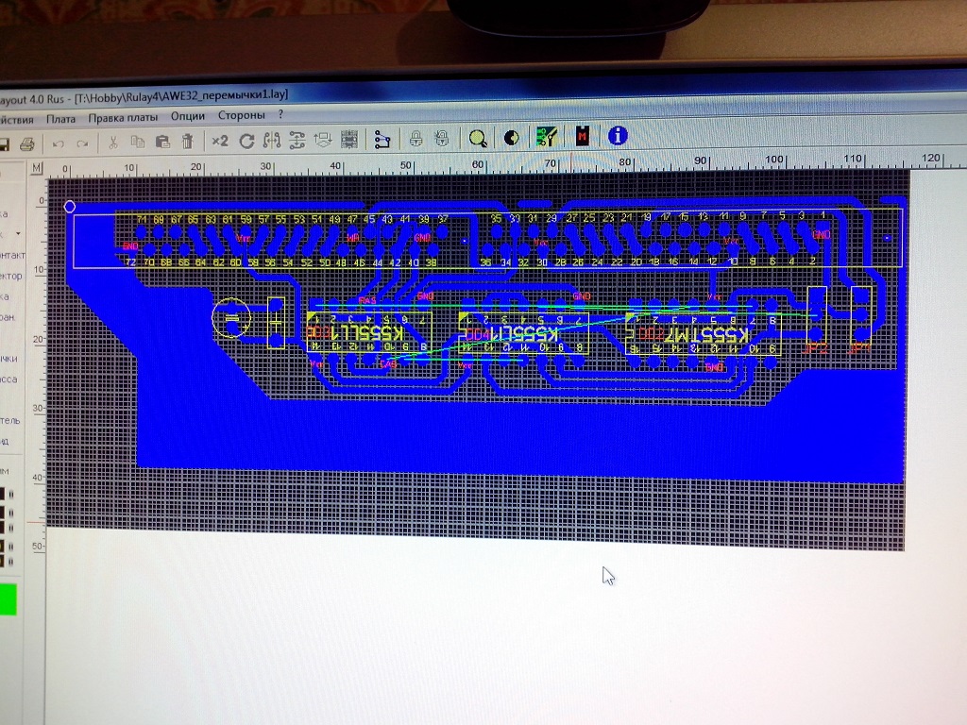The width and height of the screenshot is (967, 725).
Task: Click the M ruler units button
Action: [37, 169]
